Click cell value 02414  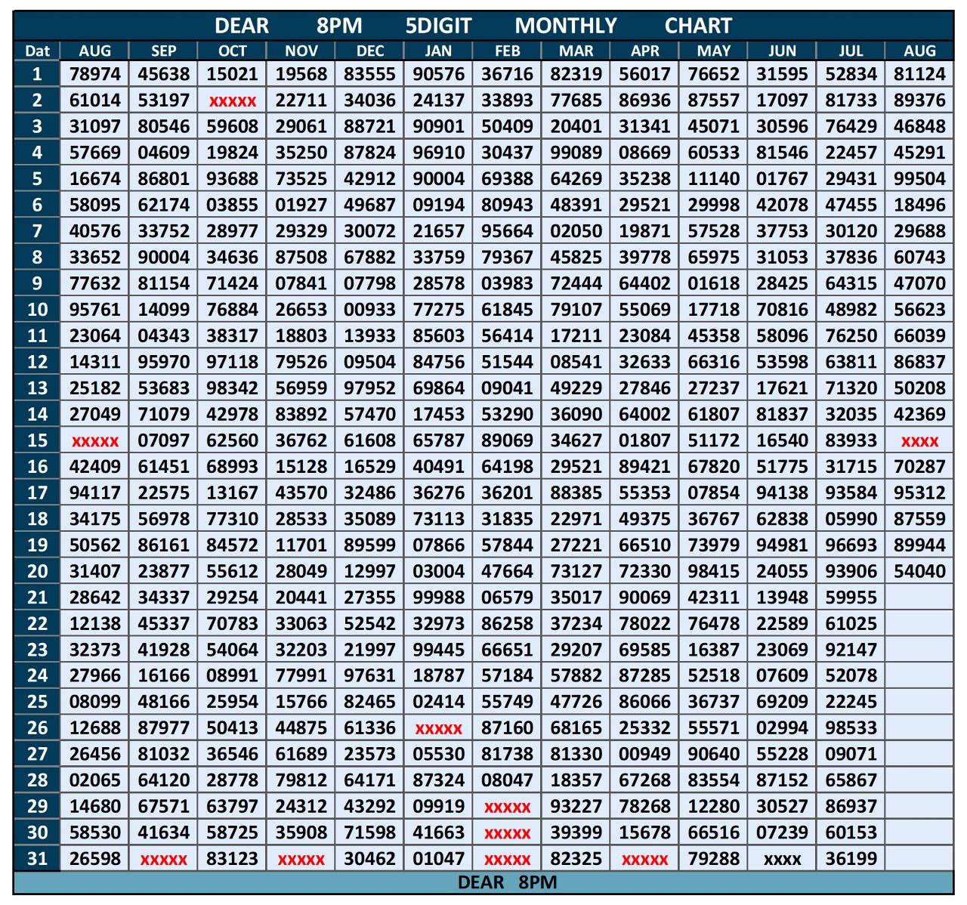[x=438, y=702]
